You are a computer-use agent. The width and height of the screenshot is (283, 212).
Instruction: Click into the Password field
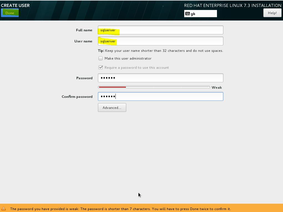click(160, 78)
